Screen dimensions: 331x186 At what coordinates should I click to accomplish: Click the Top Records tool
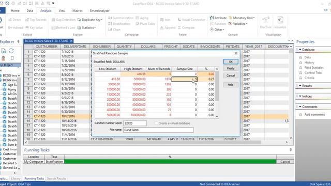(x=36, y=20)
